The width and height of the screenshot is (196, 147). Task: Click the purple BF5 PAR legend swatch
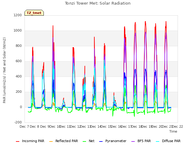click(x=133, y=141)
